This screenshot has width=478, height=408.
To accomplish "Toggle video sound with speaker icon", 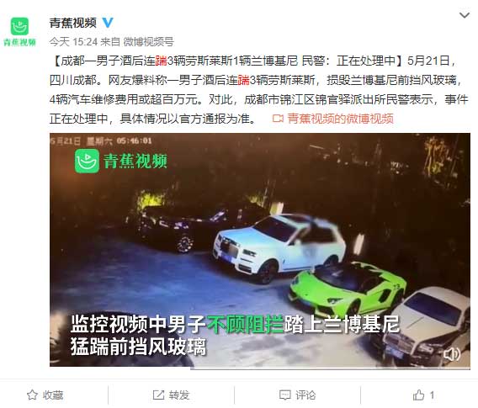I will [452, 354].
